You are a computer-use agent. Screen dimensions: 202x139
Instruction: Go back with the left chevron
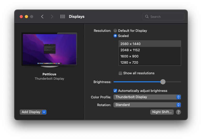(42, 17)
